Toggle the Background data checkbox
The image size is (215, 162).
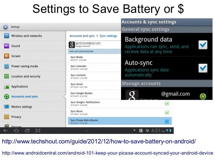(203, 45)
